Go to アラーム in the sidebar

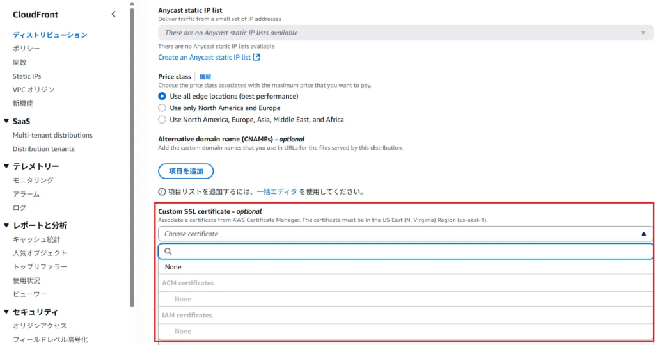26,194
